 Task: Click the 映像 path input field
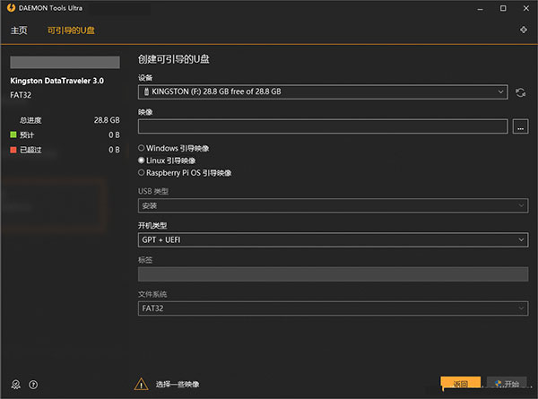pyautogui.click(x=323, y=127)
